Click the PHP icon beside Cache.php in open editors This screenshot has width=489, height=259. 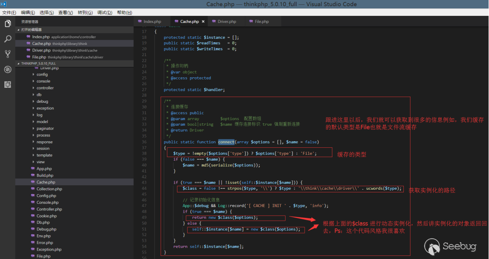pyautogui.click(x=28, y=44)
